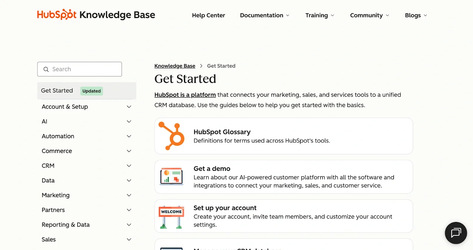Open the Training dropdown menu
This screenshot has width=473, height=250.
pos(320,15)
